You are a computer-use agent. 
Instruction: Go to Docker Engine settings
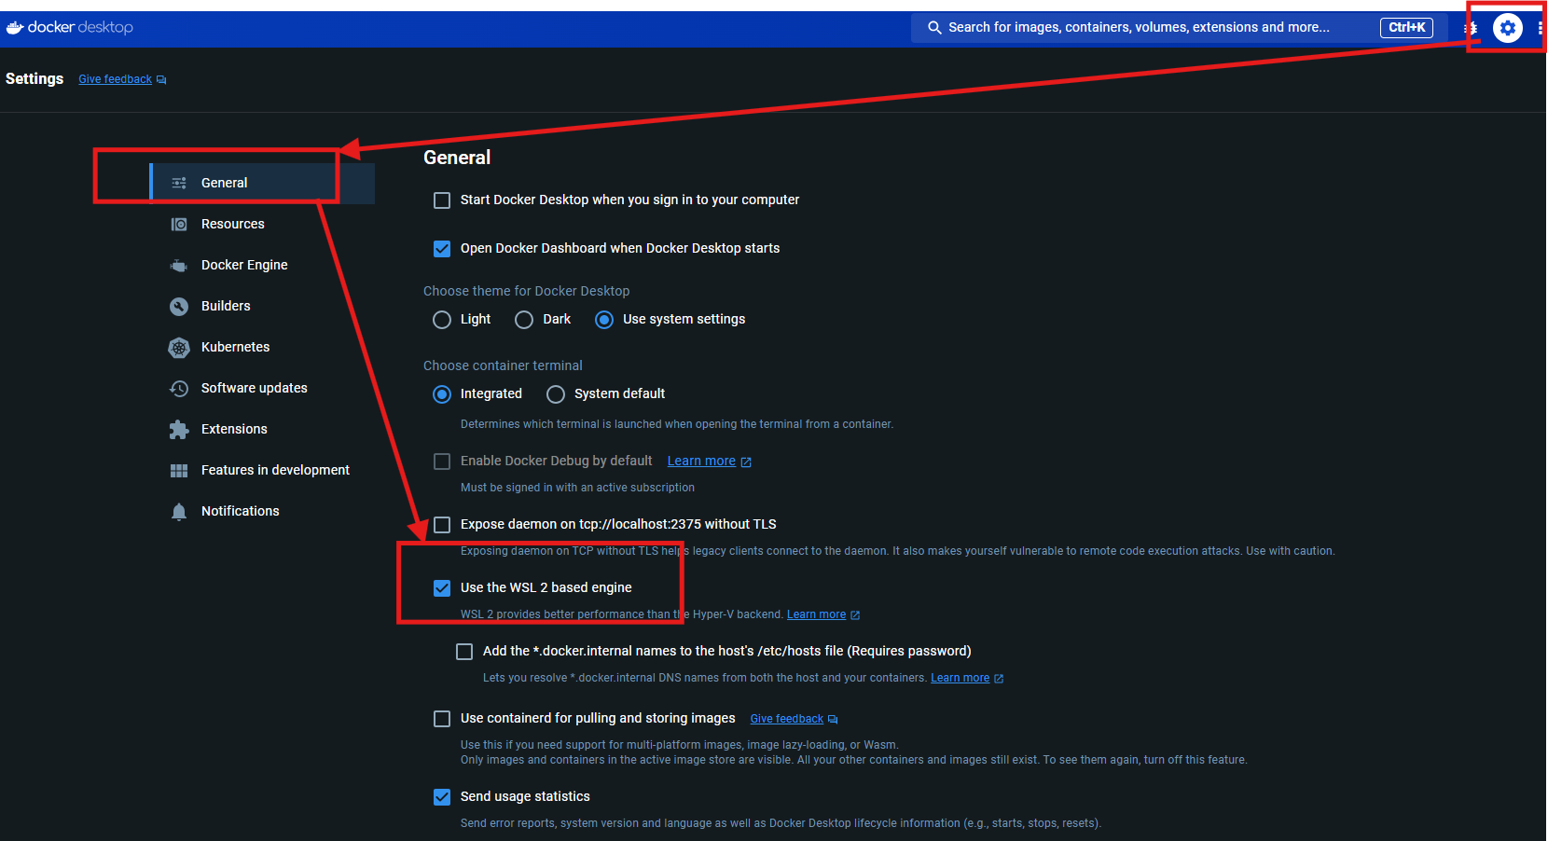click(x=262, y=266)
